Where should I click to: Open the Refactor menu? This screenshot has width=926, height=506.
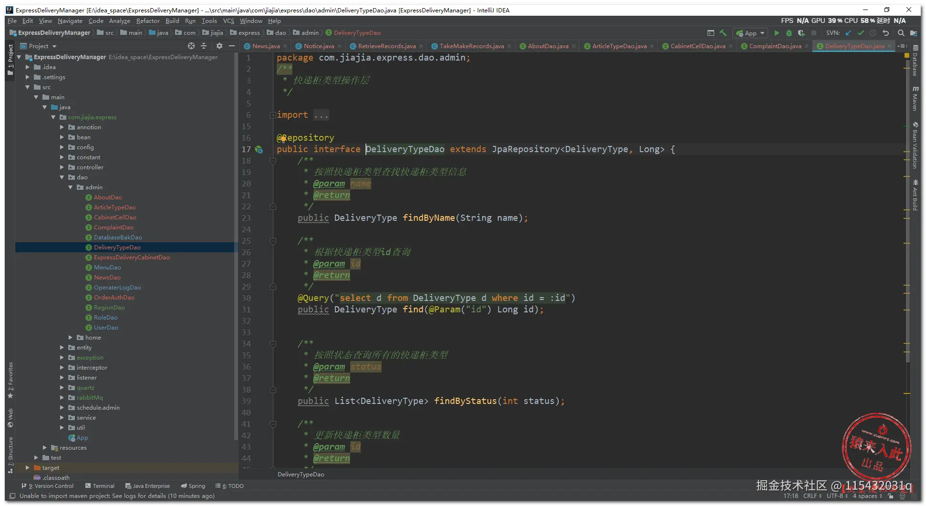click(148, 21)
